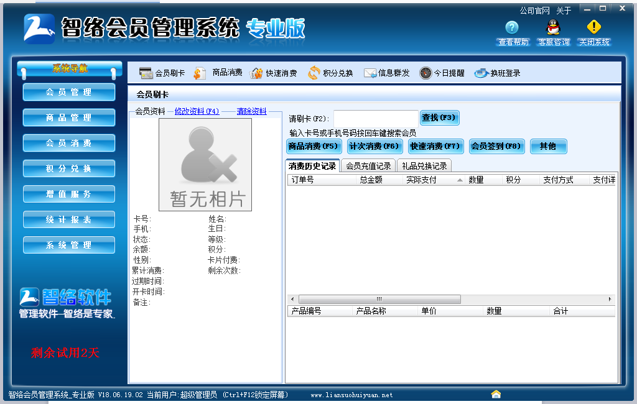
Task: Click the 查找(F3) search button
Action: pyautogui.click(x=440, y=117)
